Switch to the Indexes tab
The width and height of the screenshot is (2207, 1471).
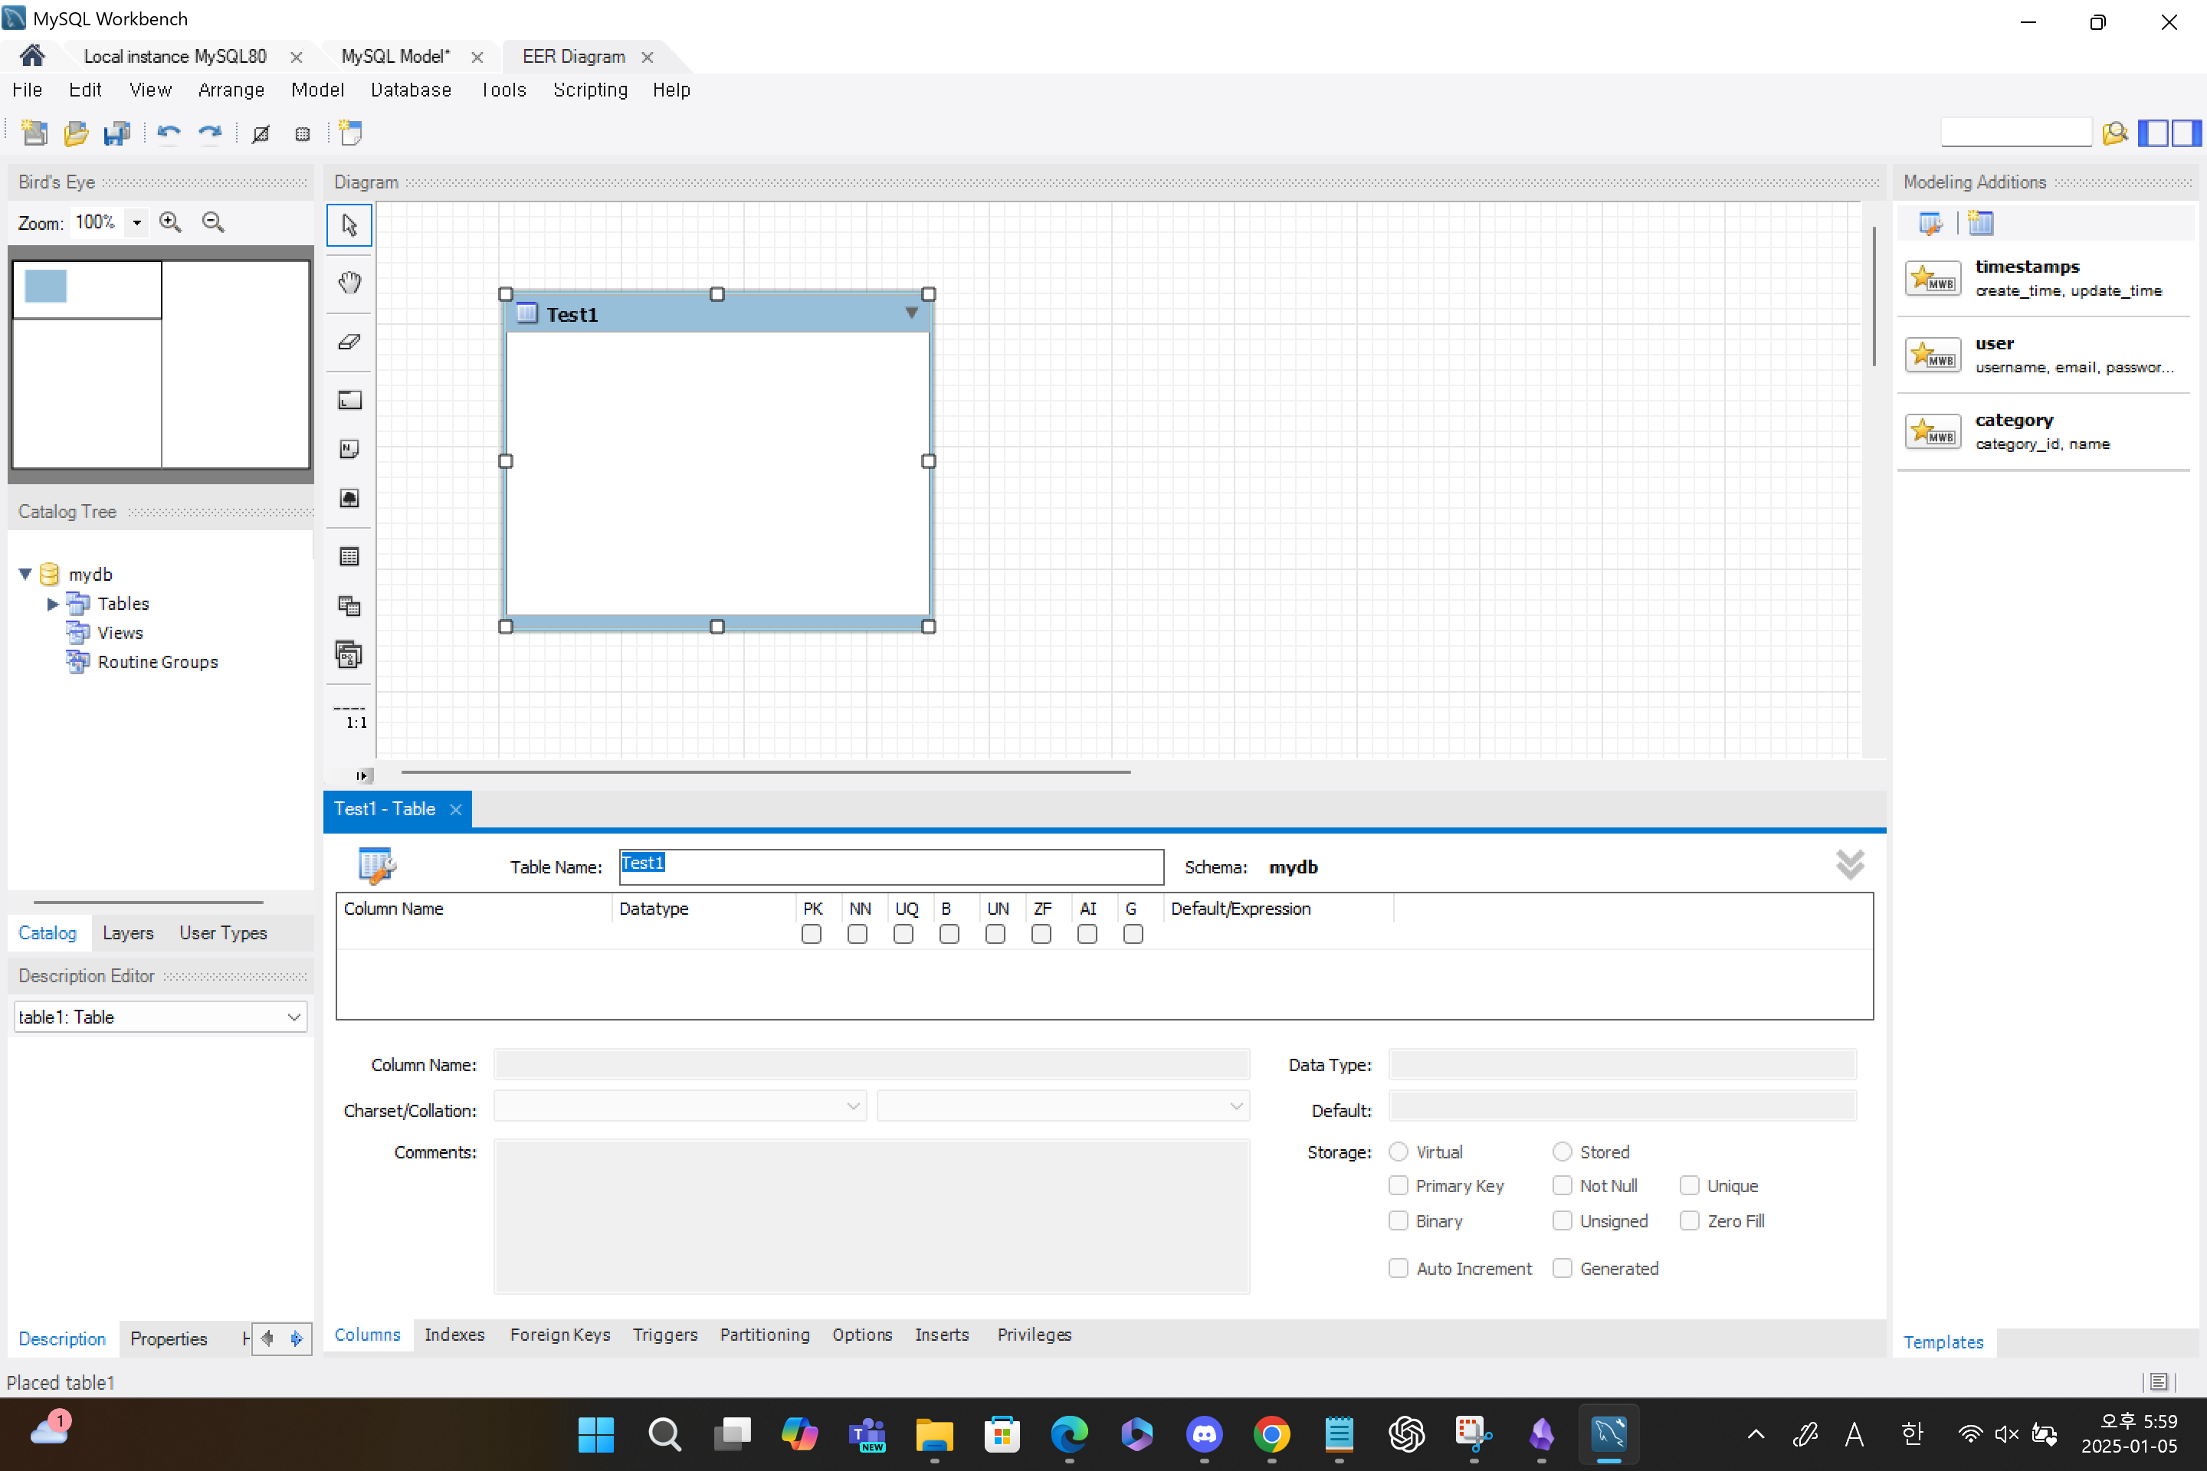point(454,1334)
